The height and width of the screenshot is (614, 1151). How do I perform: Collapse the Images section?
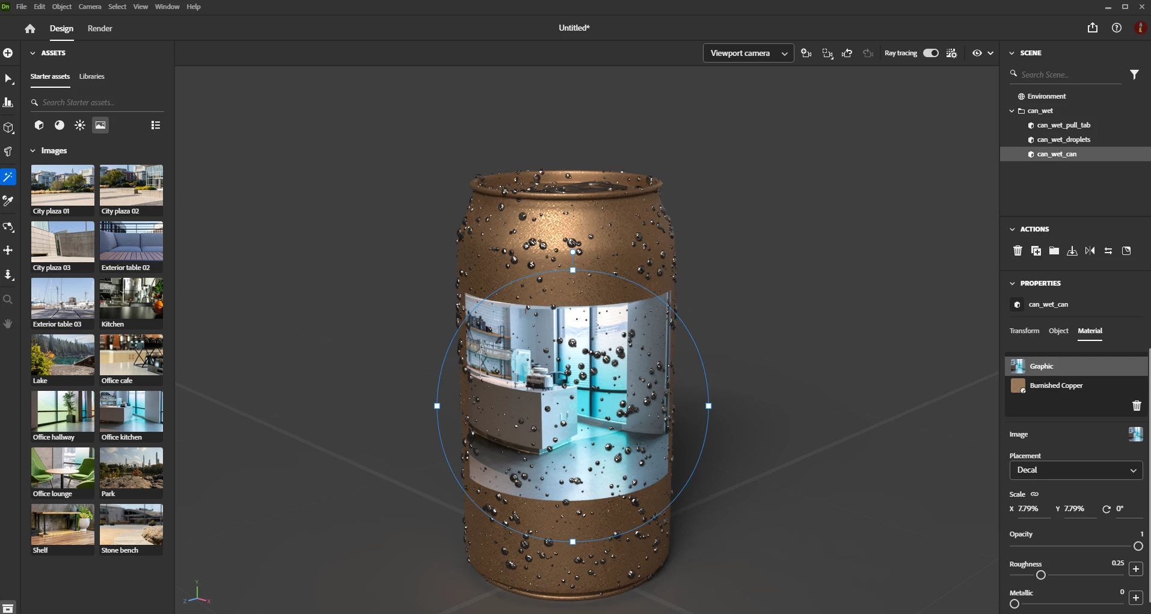pyautogui.click(x=33, y=151)
